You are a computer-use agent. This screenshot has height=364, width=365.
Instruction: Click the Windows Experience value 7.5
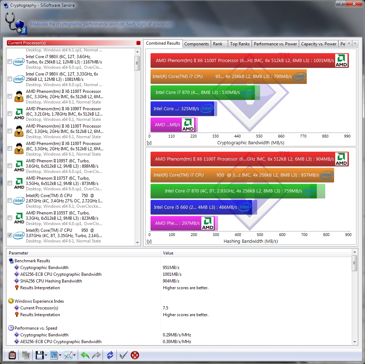click(x=165, y=308)
